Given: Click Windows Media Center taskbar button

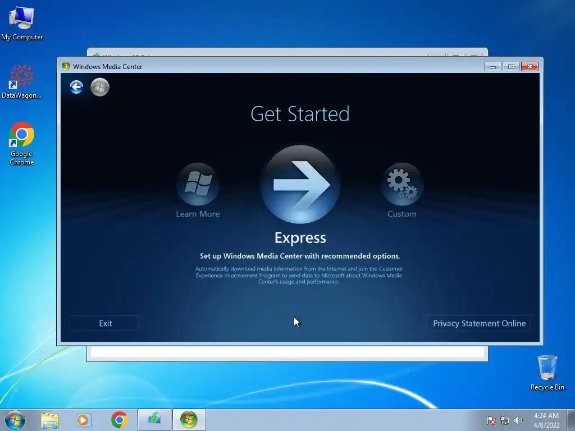Looking at the screenshot, I should (x=189, y=420).
